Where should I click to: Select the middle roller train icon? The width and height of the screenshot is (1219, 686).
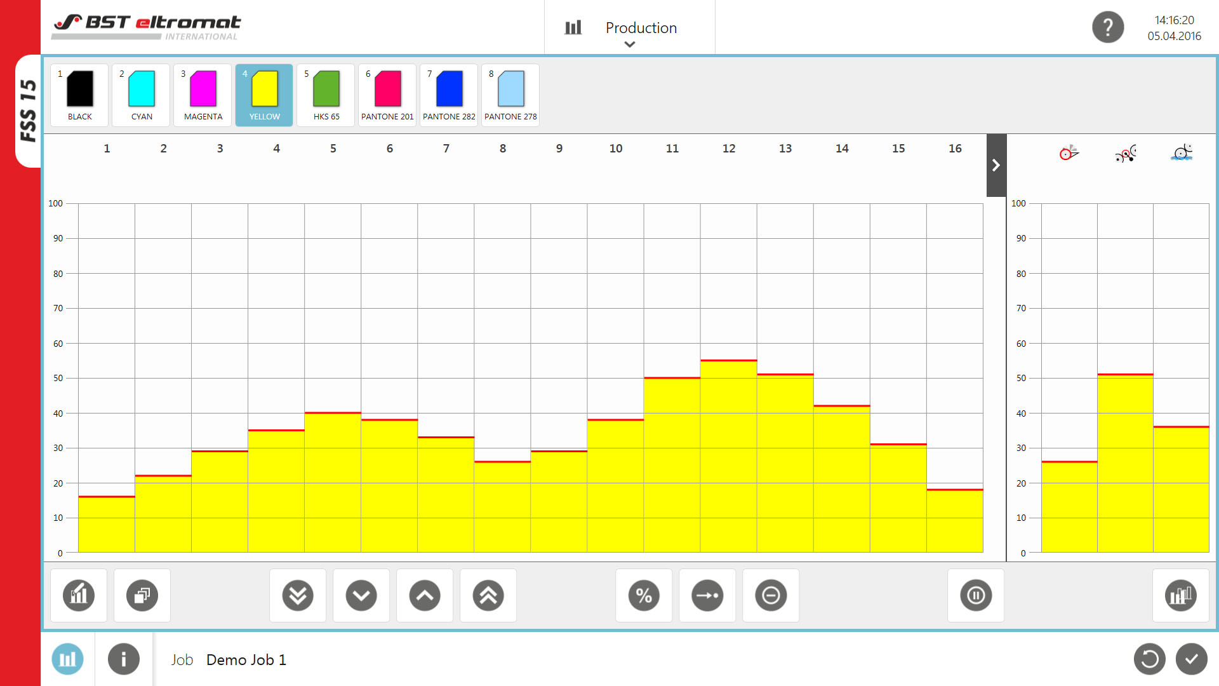click(x=1126, y=153)
